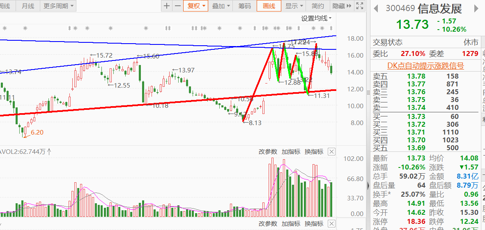
Task: Click the 卖四 ask price 13.77
Action: (416, 84)
